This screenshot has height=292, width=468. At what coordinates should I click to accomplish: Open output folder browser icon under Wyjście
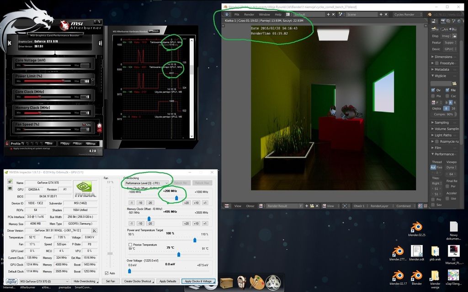pos(454,84)
